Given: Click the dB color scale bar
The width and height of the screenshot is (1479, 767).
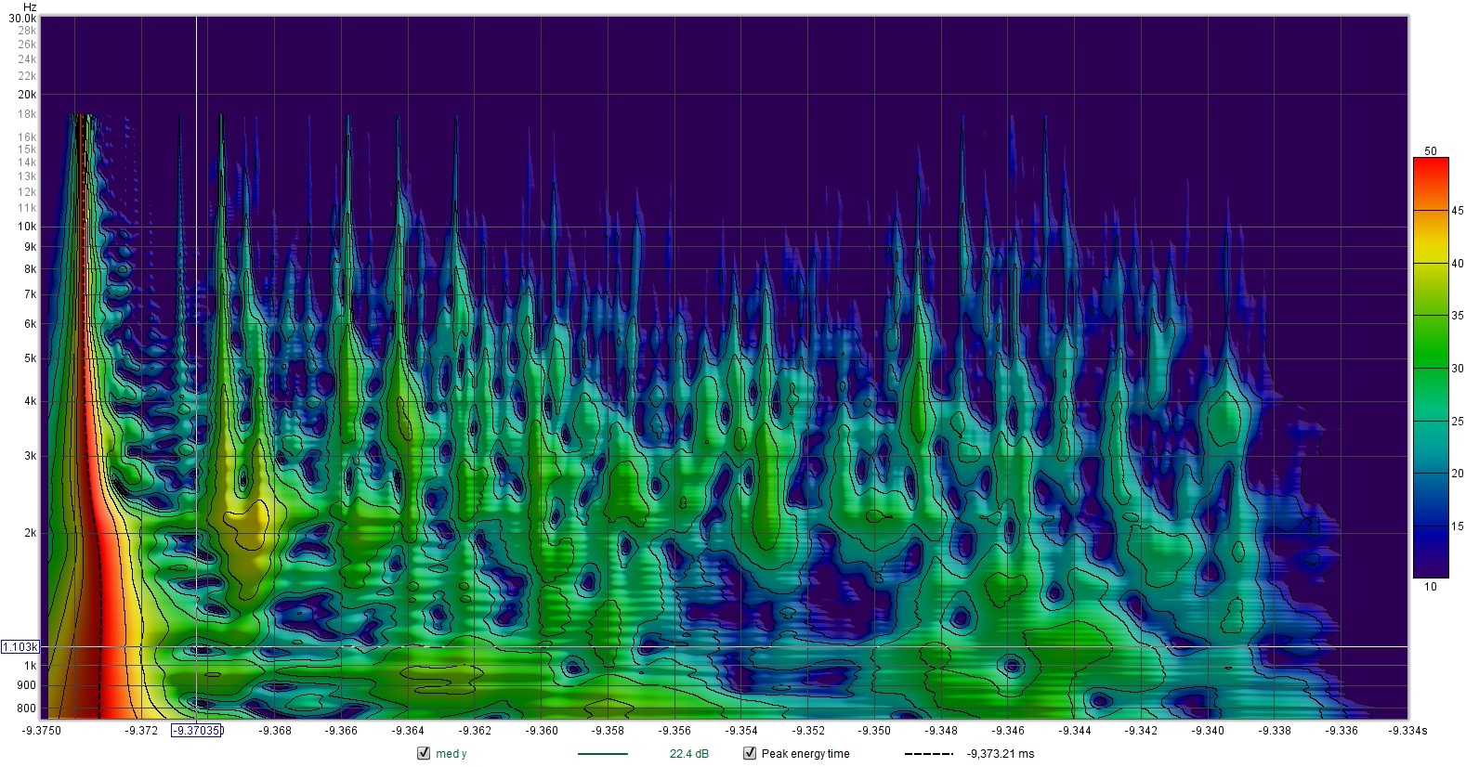Looking at the screenshot, I should click(x=1431, y=368).
